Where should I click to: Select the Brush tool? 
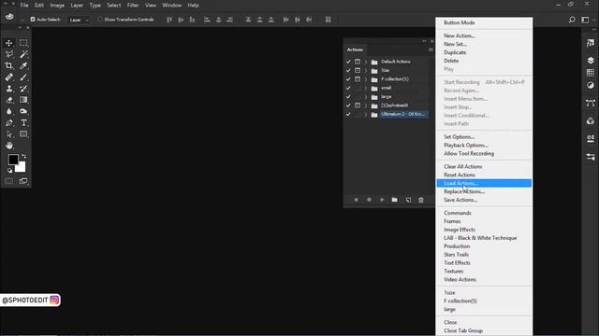coord(23,77)
